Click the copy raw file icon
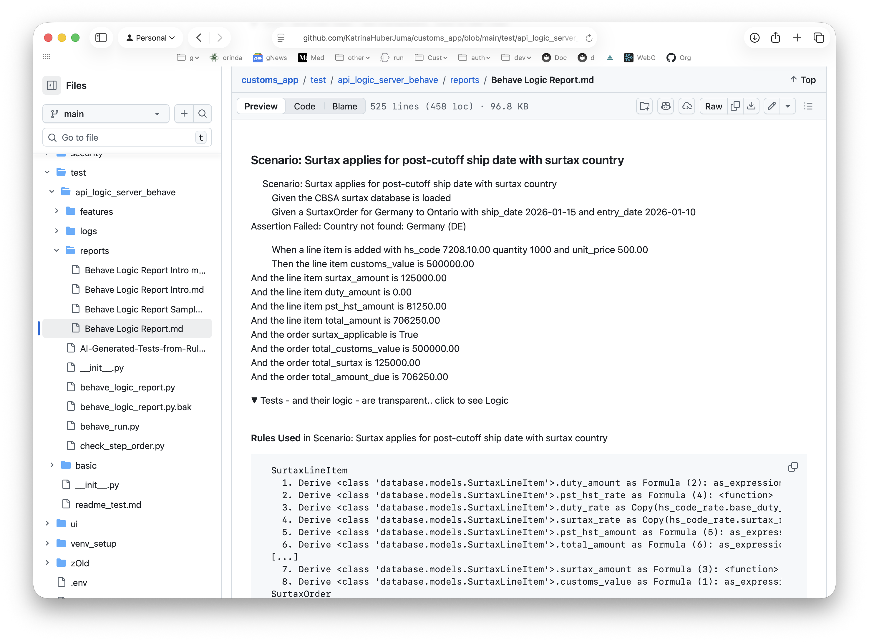Image resolution: width=869 pixels, height=642 pixels. (735, 106)
